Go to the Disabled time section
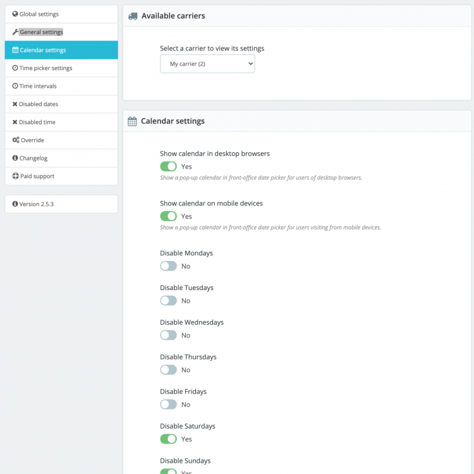Screen dimensions: 474x474 click(x=37, y=122)
